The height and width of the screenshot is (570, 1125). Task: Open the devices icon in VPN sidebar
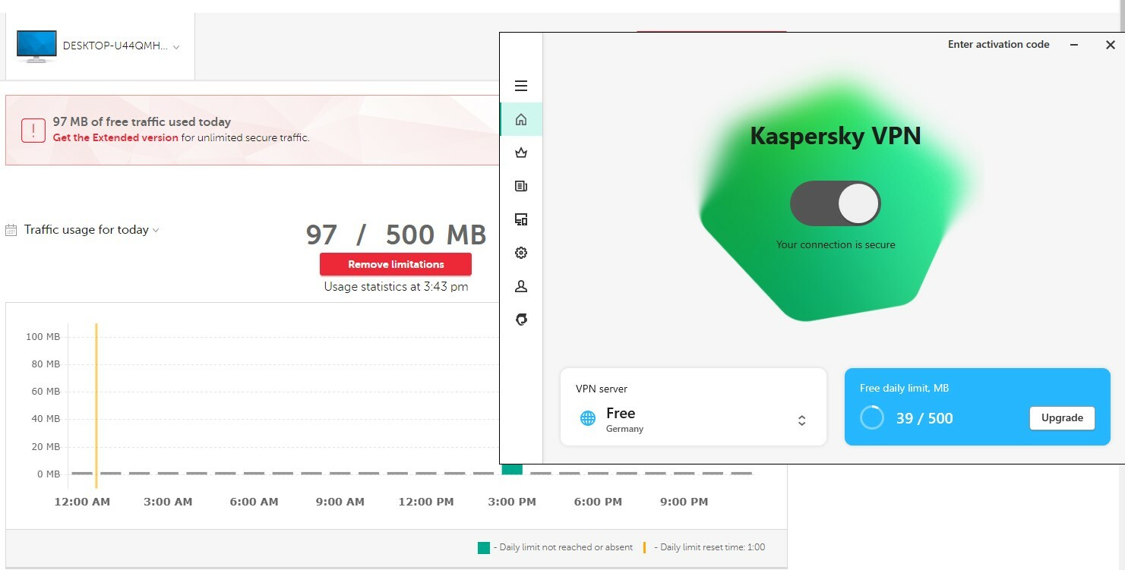point(521,219)
